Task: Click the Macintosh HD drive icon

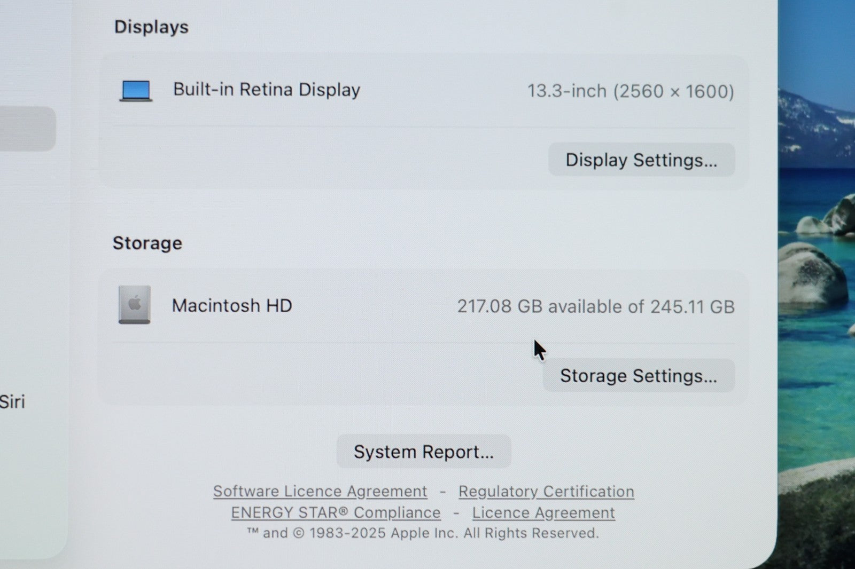Action: coord(134,305)
